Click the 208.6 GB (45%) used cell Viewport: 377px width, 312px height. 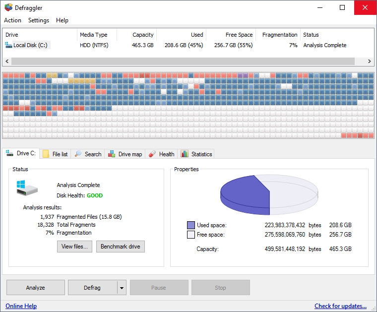(x=184, y=45)
